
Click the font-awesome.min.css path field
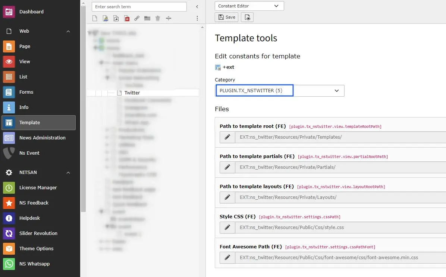tap(340, 257)
